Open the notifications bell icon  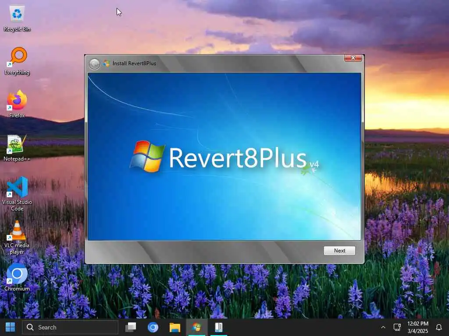[438, 327]
